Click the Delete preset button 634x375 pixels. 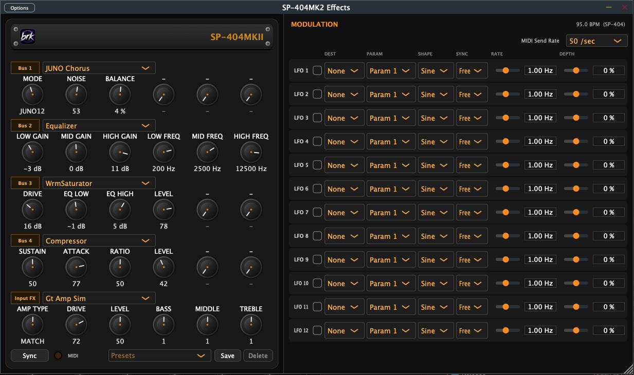[x=258, y=355]
